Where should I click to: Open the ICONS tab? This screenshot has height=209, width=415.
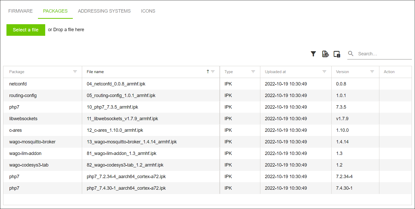point(148,11)
